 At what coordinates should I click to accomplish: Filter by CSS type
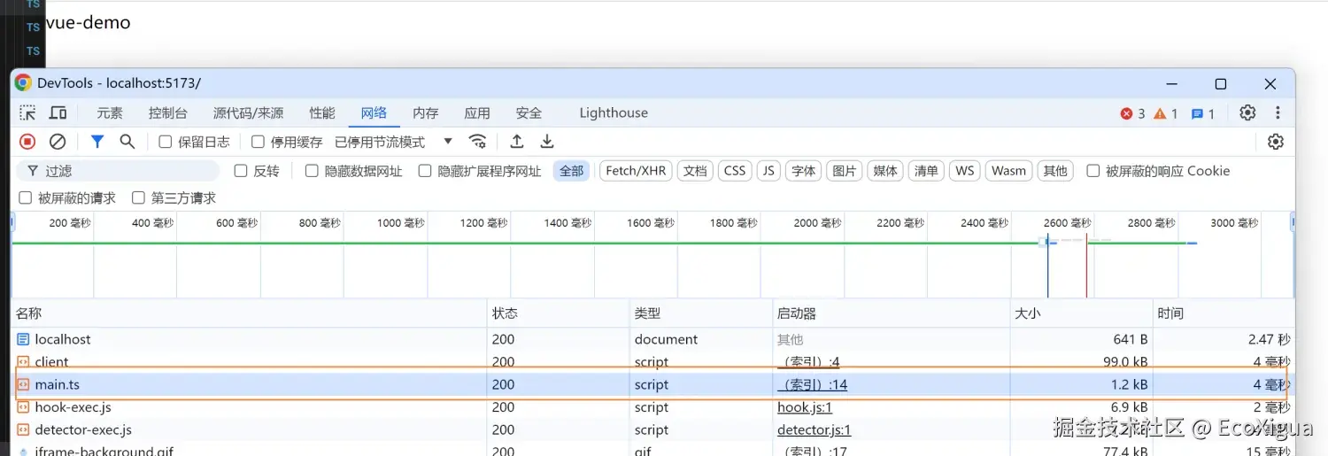pyautogui.click(x=735, y=171)
